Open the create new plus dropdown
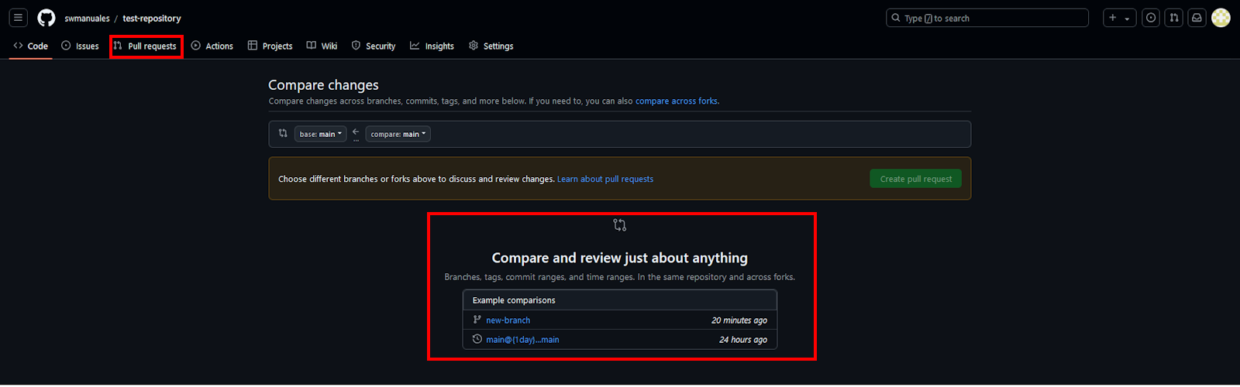This screenshot has height=387, width=1240. coord(1119,18)
